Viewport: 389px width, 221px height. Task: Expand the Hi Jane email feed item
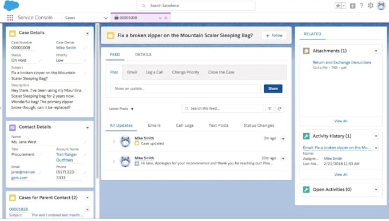(114, 161)
